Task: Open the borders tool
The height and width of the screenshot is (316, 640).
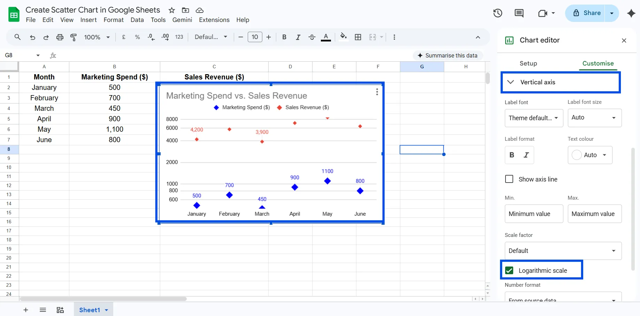Action: tap(358, 37)
